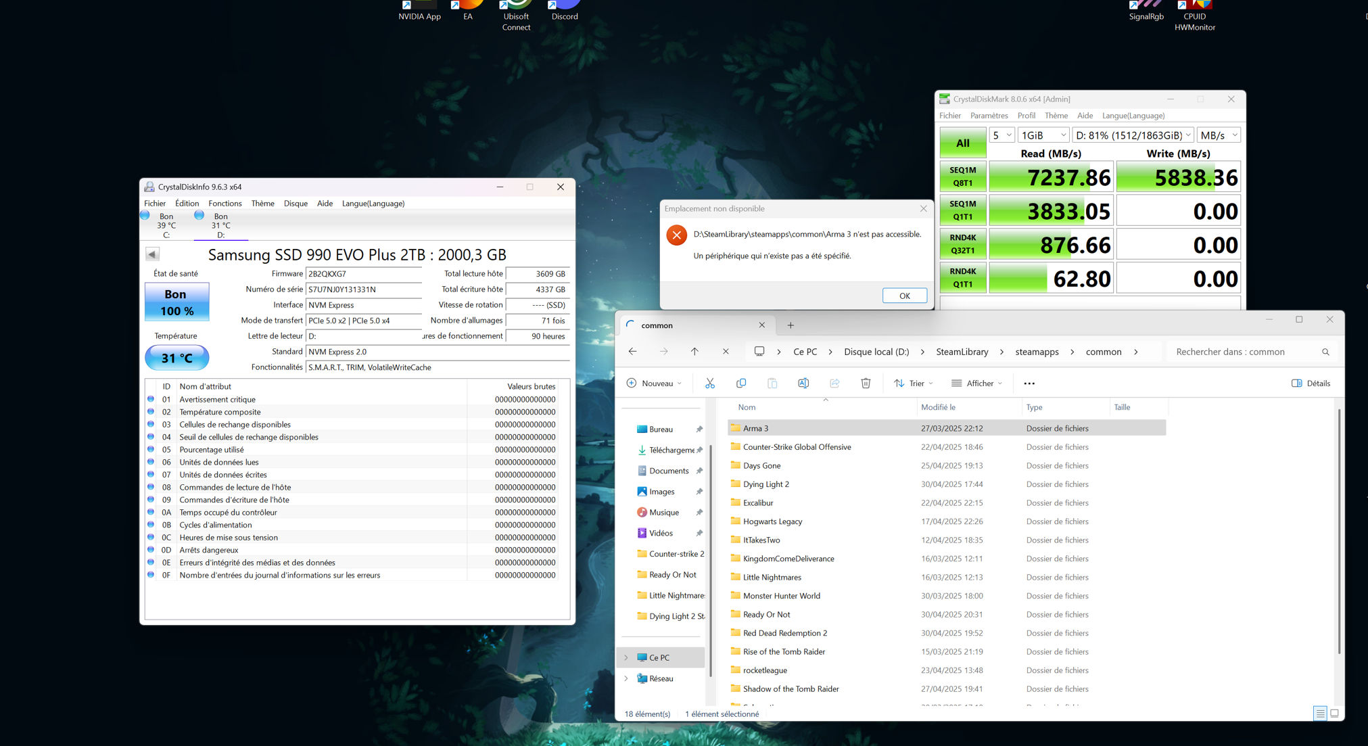1368x746 pixels.
Task: Click the Delete trash icon in Explorer
Action: coord(866,383)
